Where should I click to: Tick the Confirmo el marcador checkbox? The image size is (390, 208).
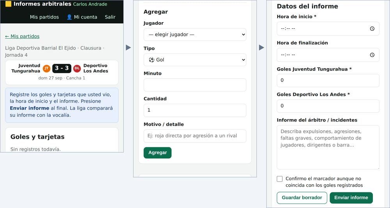tap(280, 179)
